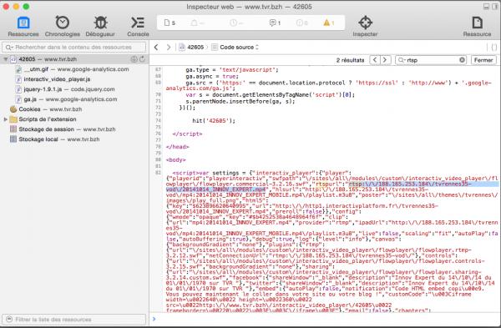This screenshot has height=328, width=501.
Task: Clear the rtsp search field
Action: (x=462, y=60)
